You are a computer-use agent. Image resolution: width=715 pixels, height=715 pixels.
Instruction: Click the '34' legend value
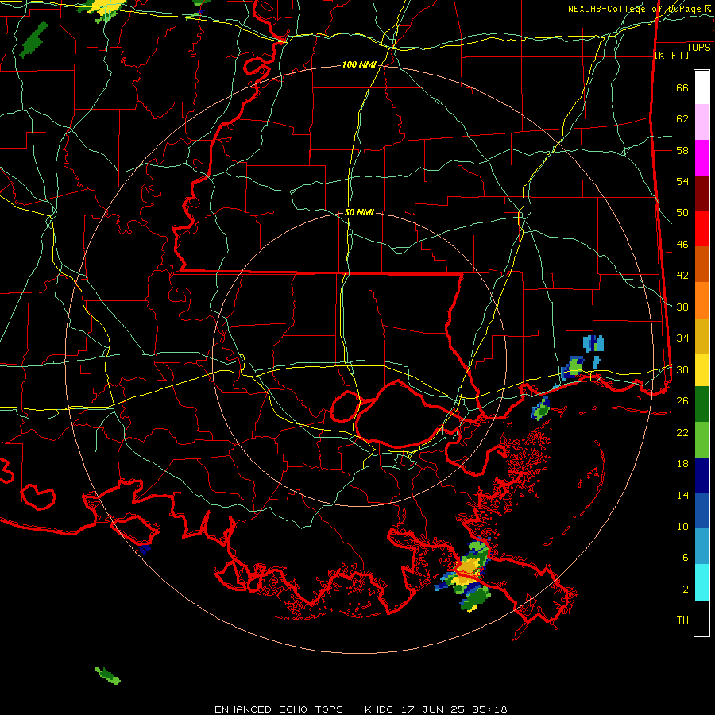click(x=682, y=338)
